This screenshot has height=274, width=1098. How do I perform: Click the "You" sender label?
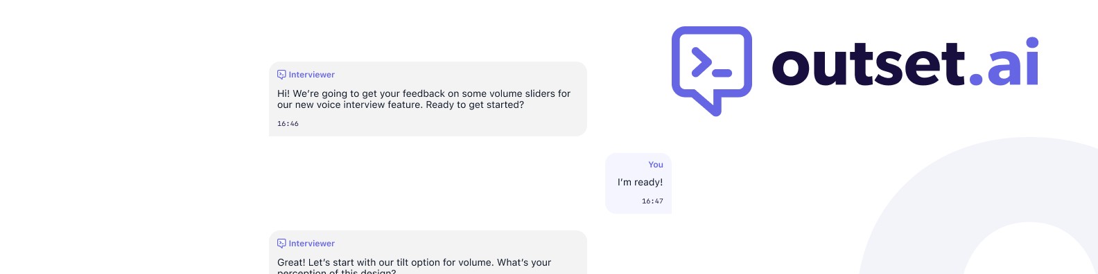tap(656, 165)
